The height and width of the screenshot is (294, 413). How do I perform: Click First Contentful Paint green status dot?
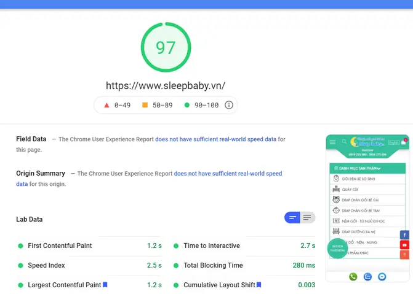(x=20, y=246)
